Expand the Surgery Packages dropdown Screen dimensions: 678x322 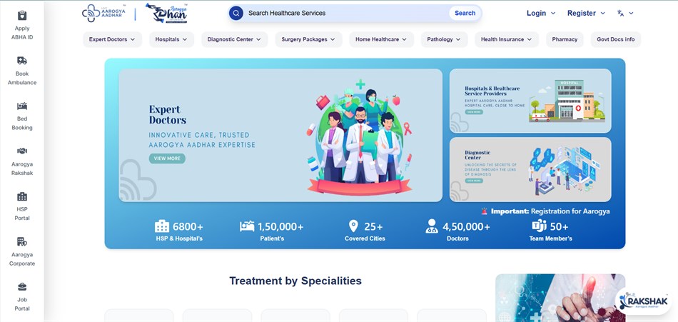click(x=309, y=39)
